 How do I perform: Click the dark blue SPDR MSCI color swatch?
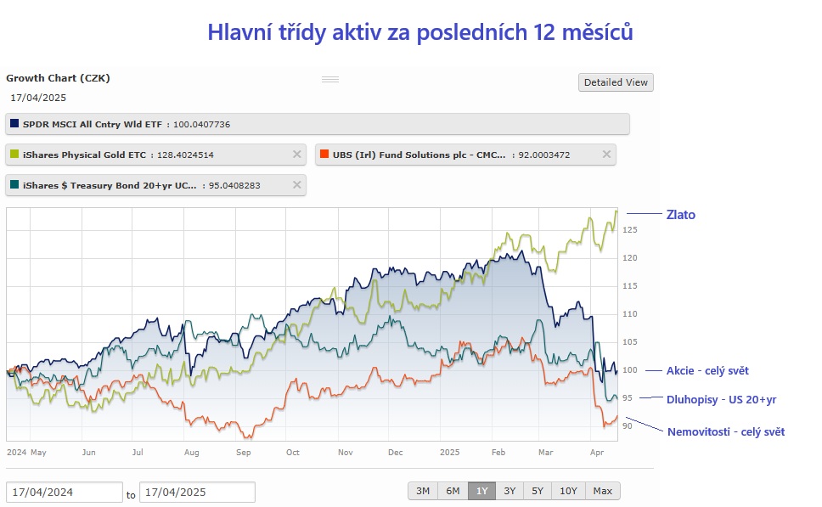tap(14, 124)
